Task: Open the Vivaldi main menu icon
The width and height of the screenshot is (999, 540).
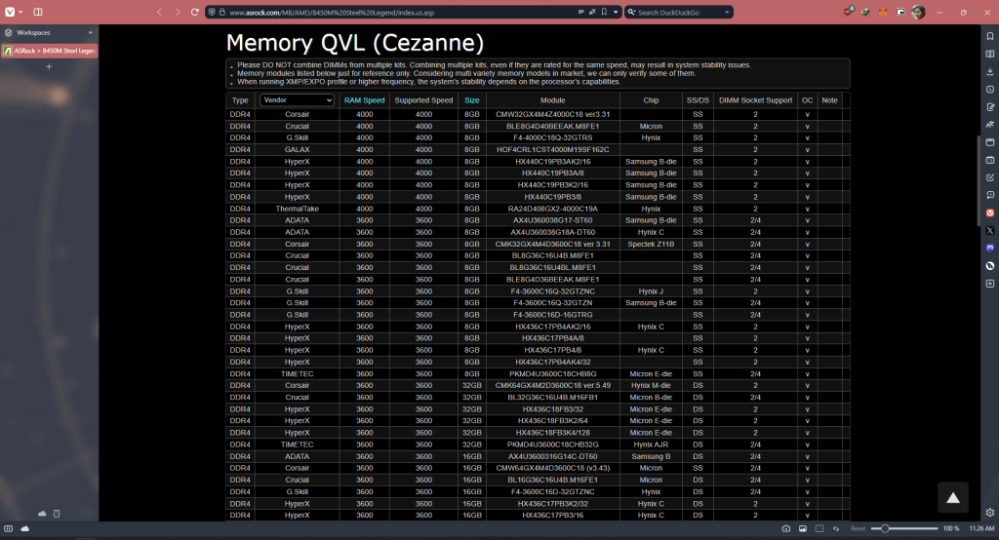Action: pos(12,12)
